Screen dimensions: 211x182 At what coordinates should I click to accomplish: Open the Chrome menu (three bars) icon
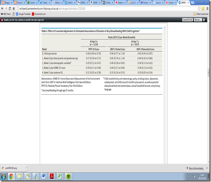click(x=208, y=9)
